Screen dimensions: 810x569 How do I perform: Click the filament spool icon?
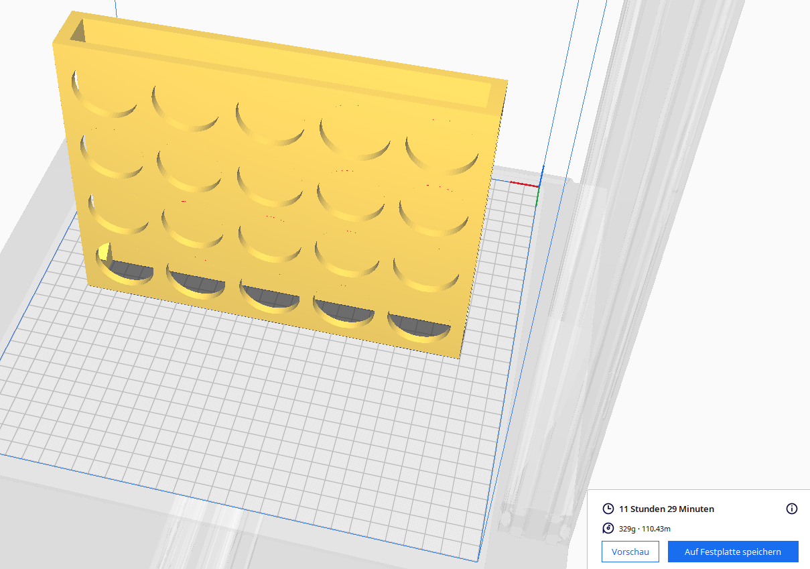(608, 528)
